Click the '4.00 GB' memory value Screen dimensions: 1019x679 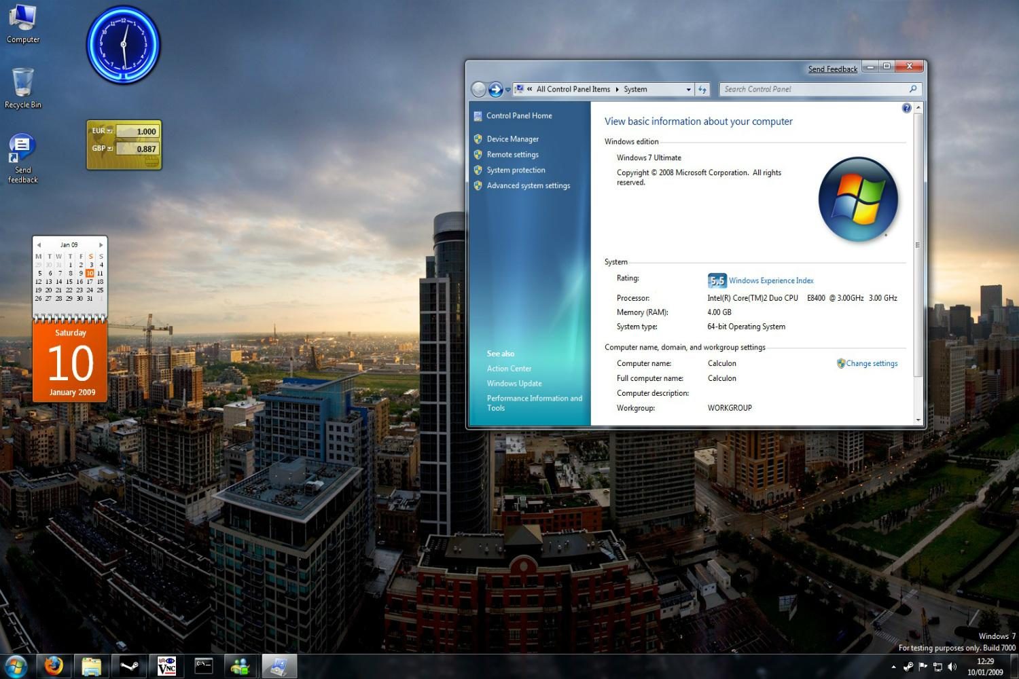coord(719,312)
